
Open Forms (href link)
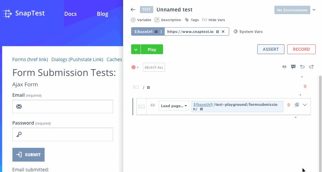[x=30, y=59]
